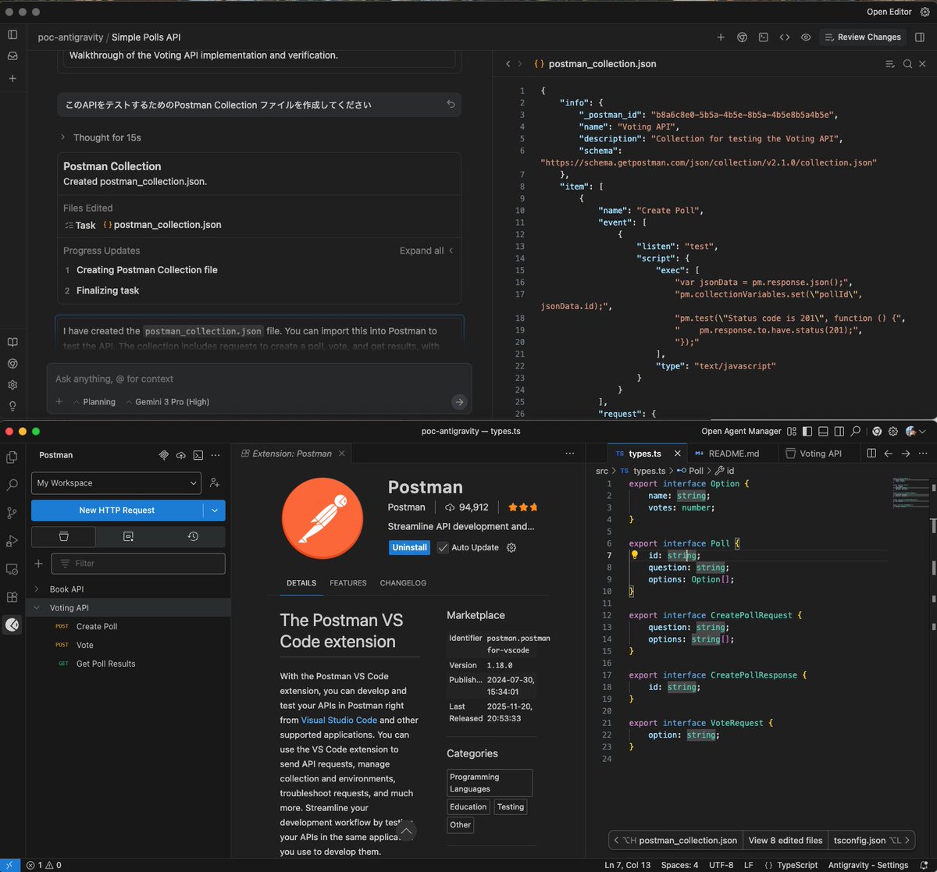
Task: Click the View 8 edited files button
Action: (785, 841)
